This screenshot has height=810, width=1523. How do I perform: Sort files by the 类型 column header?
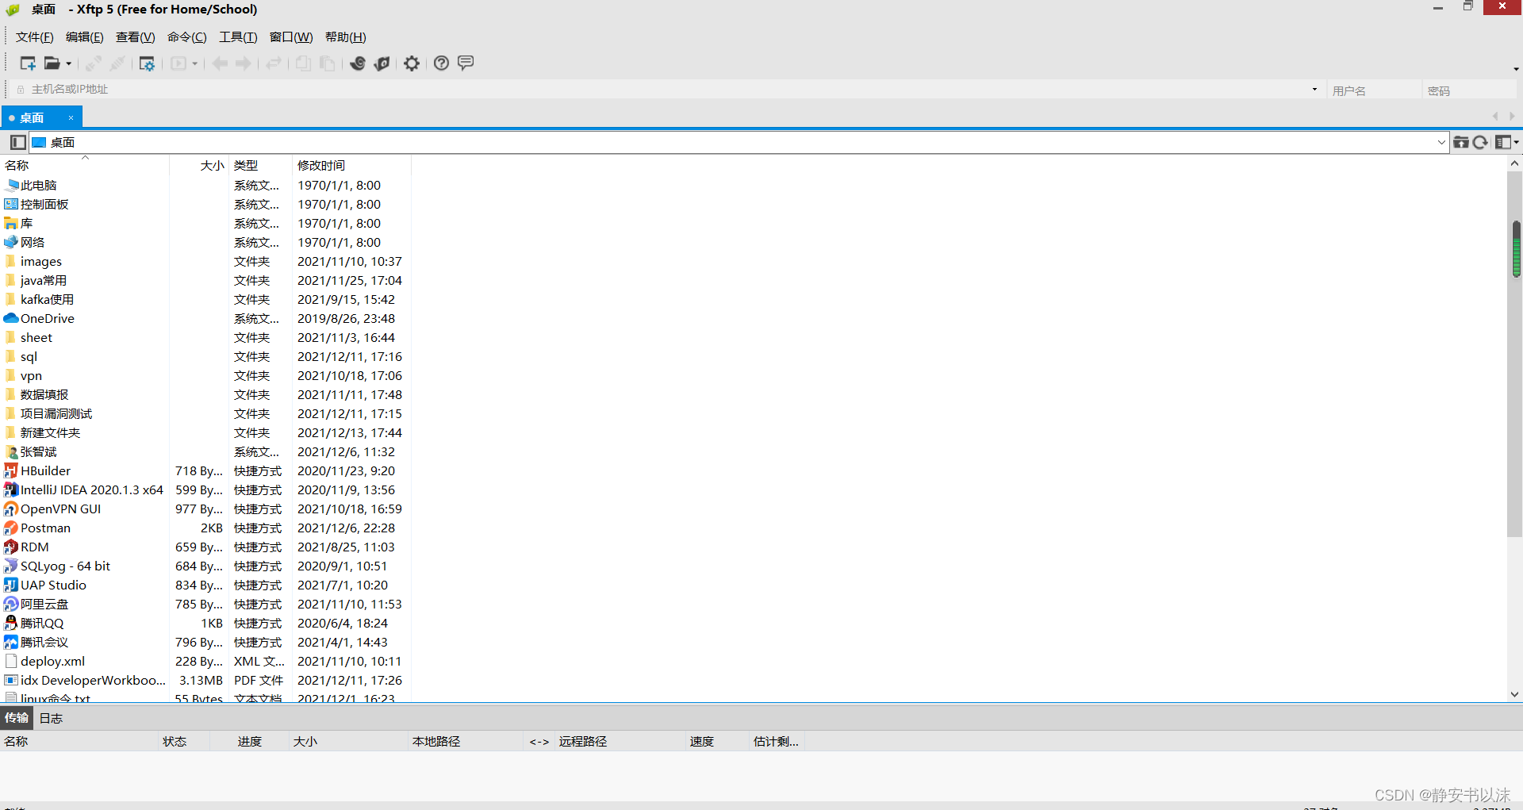point(261,166)
